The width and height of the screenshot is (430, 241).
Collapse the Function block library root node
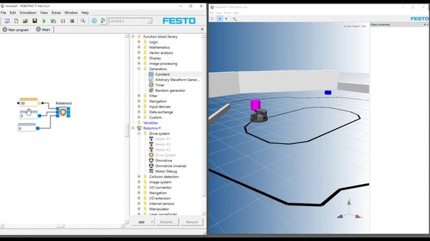coord(133,36)
